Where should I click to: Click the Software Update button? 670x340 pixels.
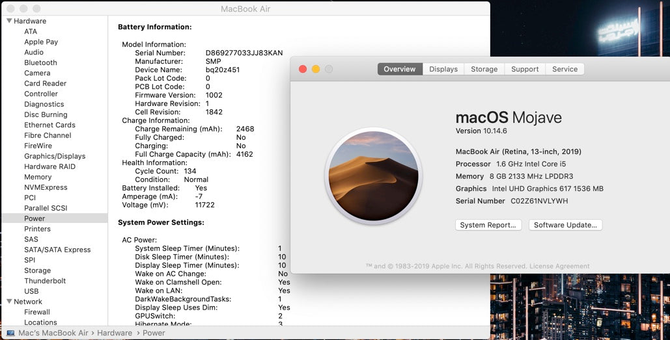(x=565, y=225)
